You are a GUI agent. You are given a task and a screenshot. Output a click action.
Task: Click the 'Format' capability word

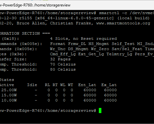tap(58, 44)
